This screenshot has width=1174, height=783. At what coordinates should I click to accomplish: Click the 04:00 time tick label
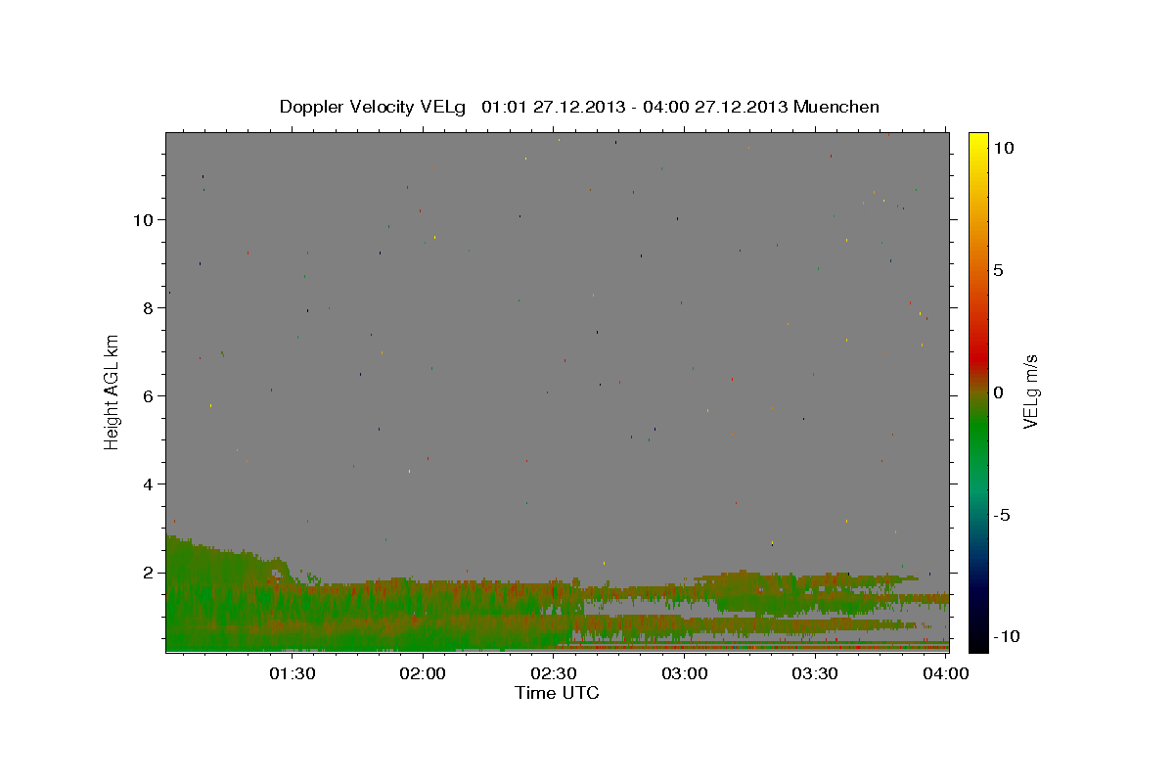click(947, 673)
